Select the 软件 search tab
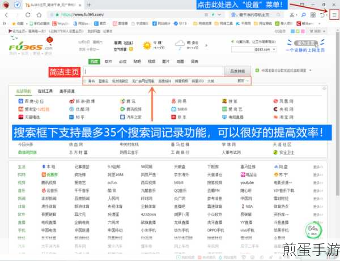The image size is (340, 261). (108, 62)
